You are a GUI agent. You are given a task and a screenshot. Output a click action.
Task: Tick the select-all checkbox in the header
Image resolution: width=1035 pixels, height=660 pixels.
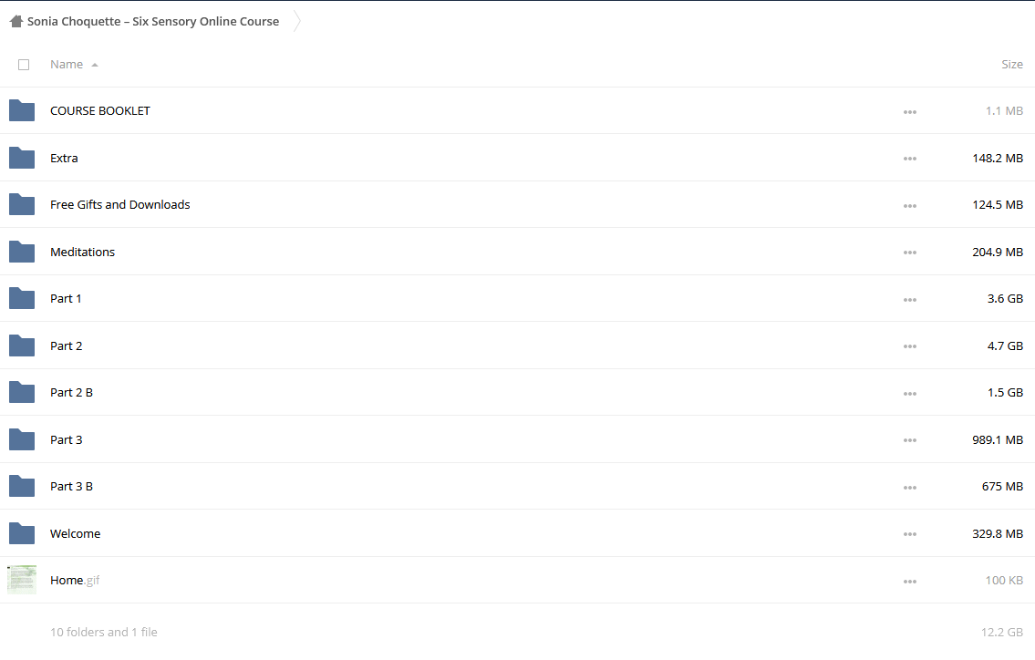(24, 65)
